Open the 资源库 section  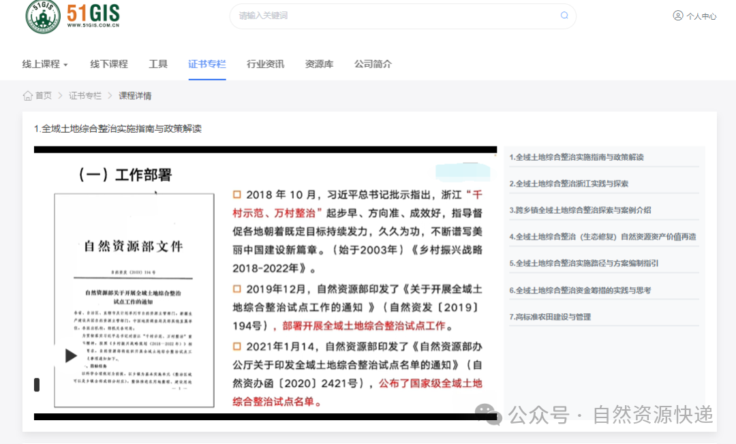pyautogui.click(x=319, y=63)
